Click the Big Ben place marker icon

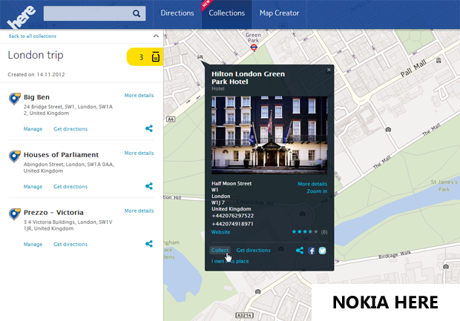coord(14,99)
